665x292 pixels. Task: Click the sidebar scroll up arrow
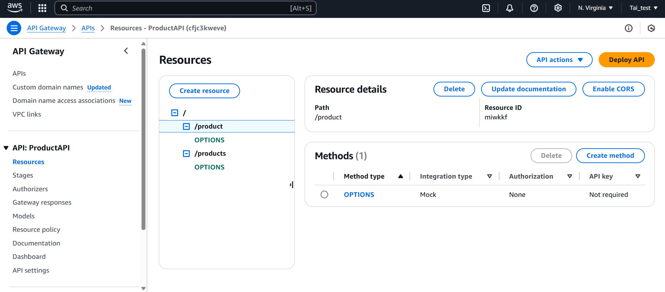tap(143, 44)
